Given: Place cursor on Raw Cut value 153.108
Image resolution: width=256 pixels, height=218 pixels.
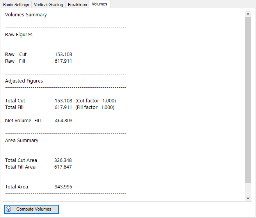Looking at the screenshot, I should click(63, 54).
